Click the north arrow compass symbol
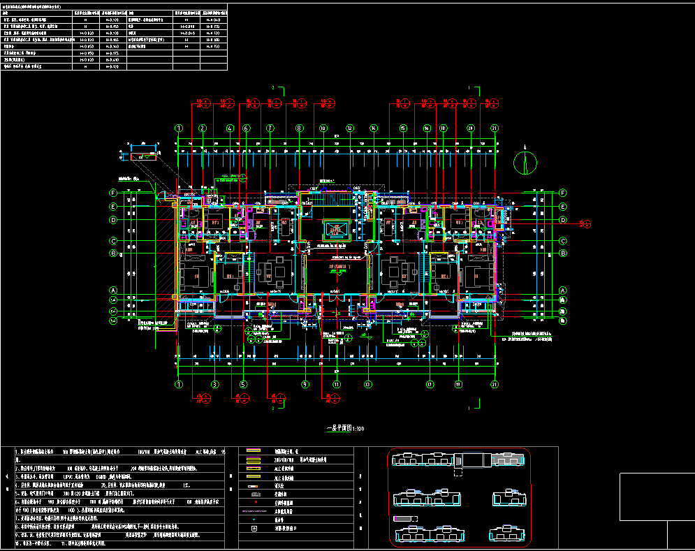The height and width of the screenshot is (551, 695). coord(525,162)
